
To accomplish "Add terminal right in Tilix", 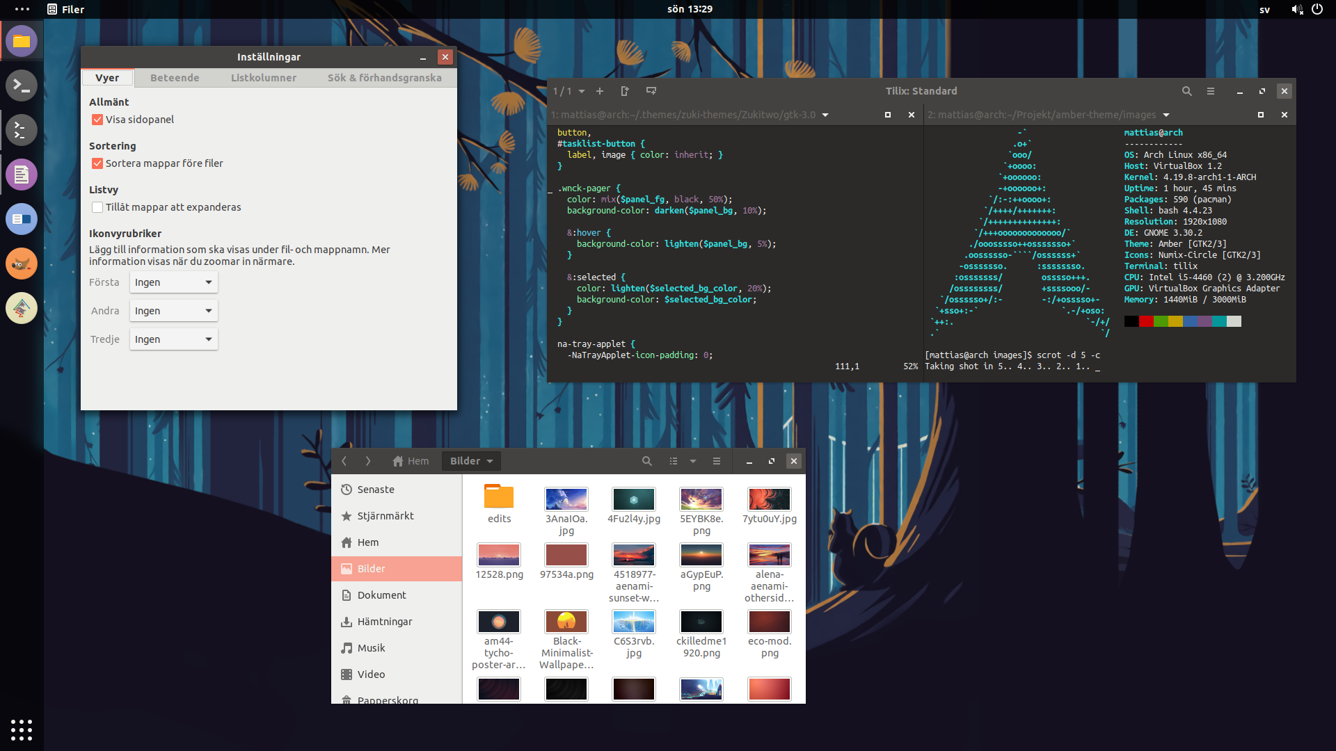I will tap(625, 91).
